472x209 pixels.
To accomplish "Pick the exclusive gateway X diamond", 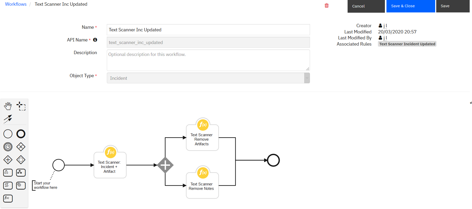I will pyautogui.click(x=21, y=147).
